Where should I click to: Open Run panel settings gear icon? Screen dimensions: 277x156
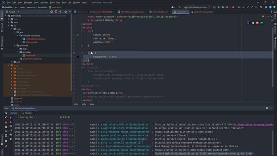click(267, 108)
